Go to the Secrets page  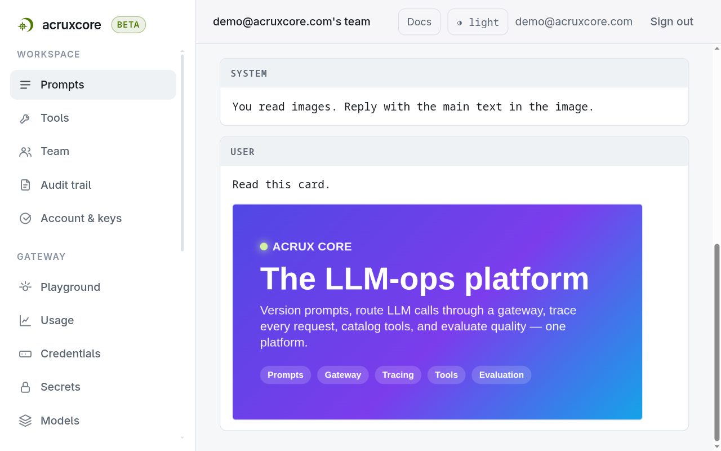click(x=93, y=387)
